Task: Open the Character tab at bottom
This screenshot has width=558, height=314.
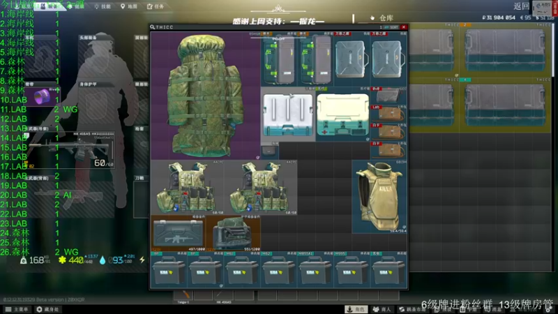Action: pos(356,309)
